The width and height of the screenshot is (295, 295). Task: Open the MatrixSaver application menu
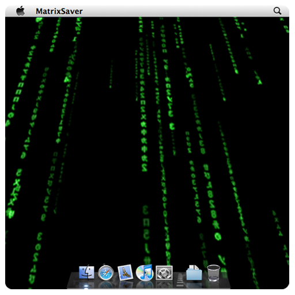click(x=59, y=12)
